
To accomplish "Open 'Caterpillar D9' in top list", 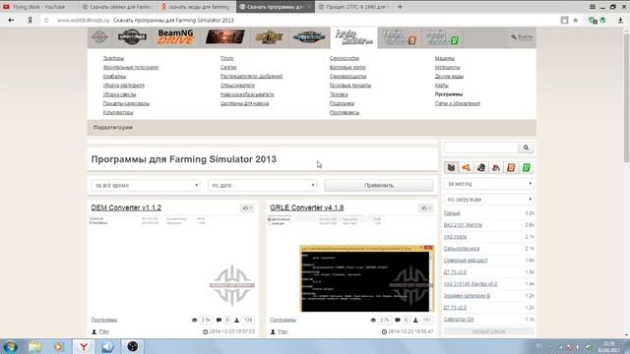I will pos(459,320).
